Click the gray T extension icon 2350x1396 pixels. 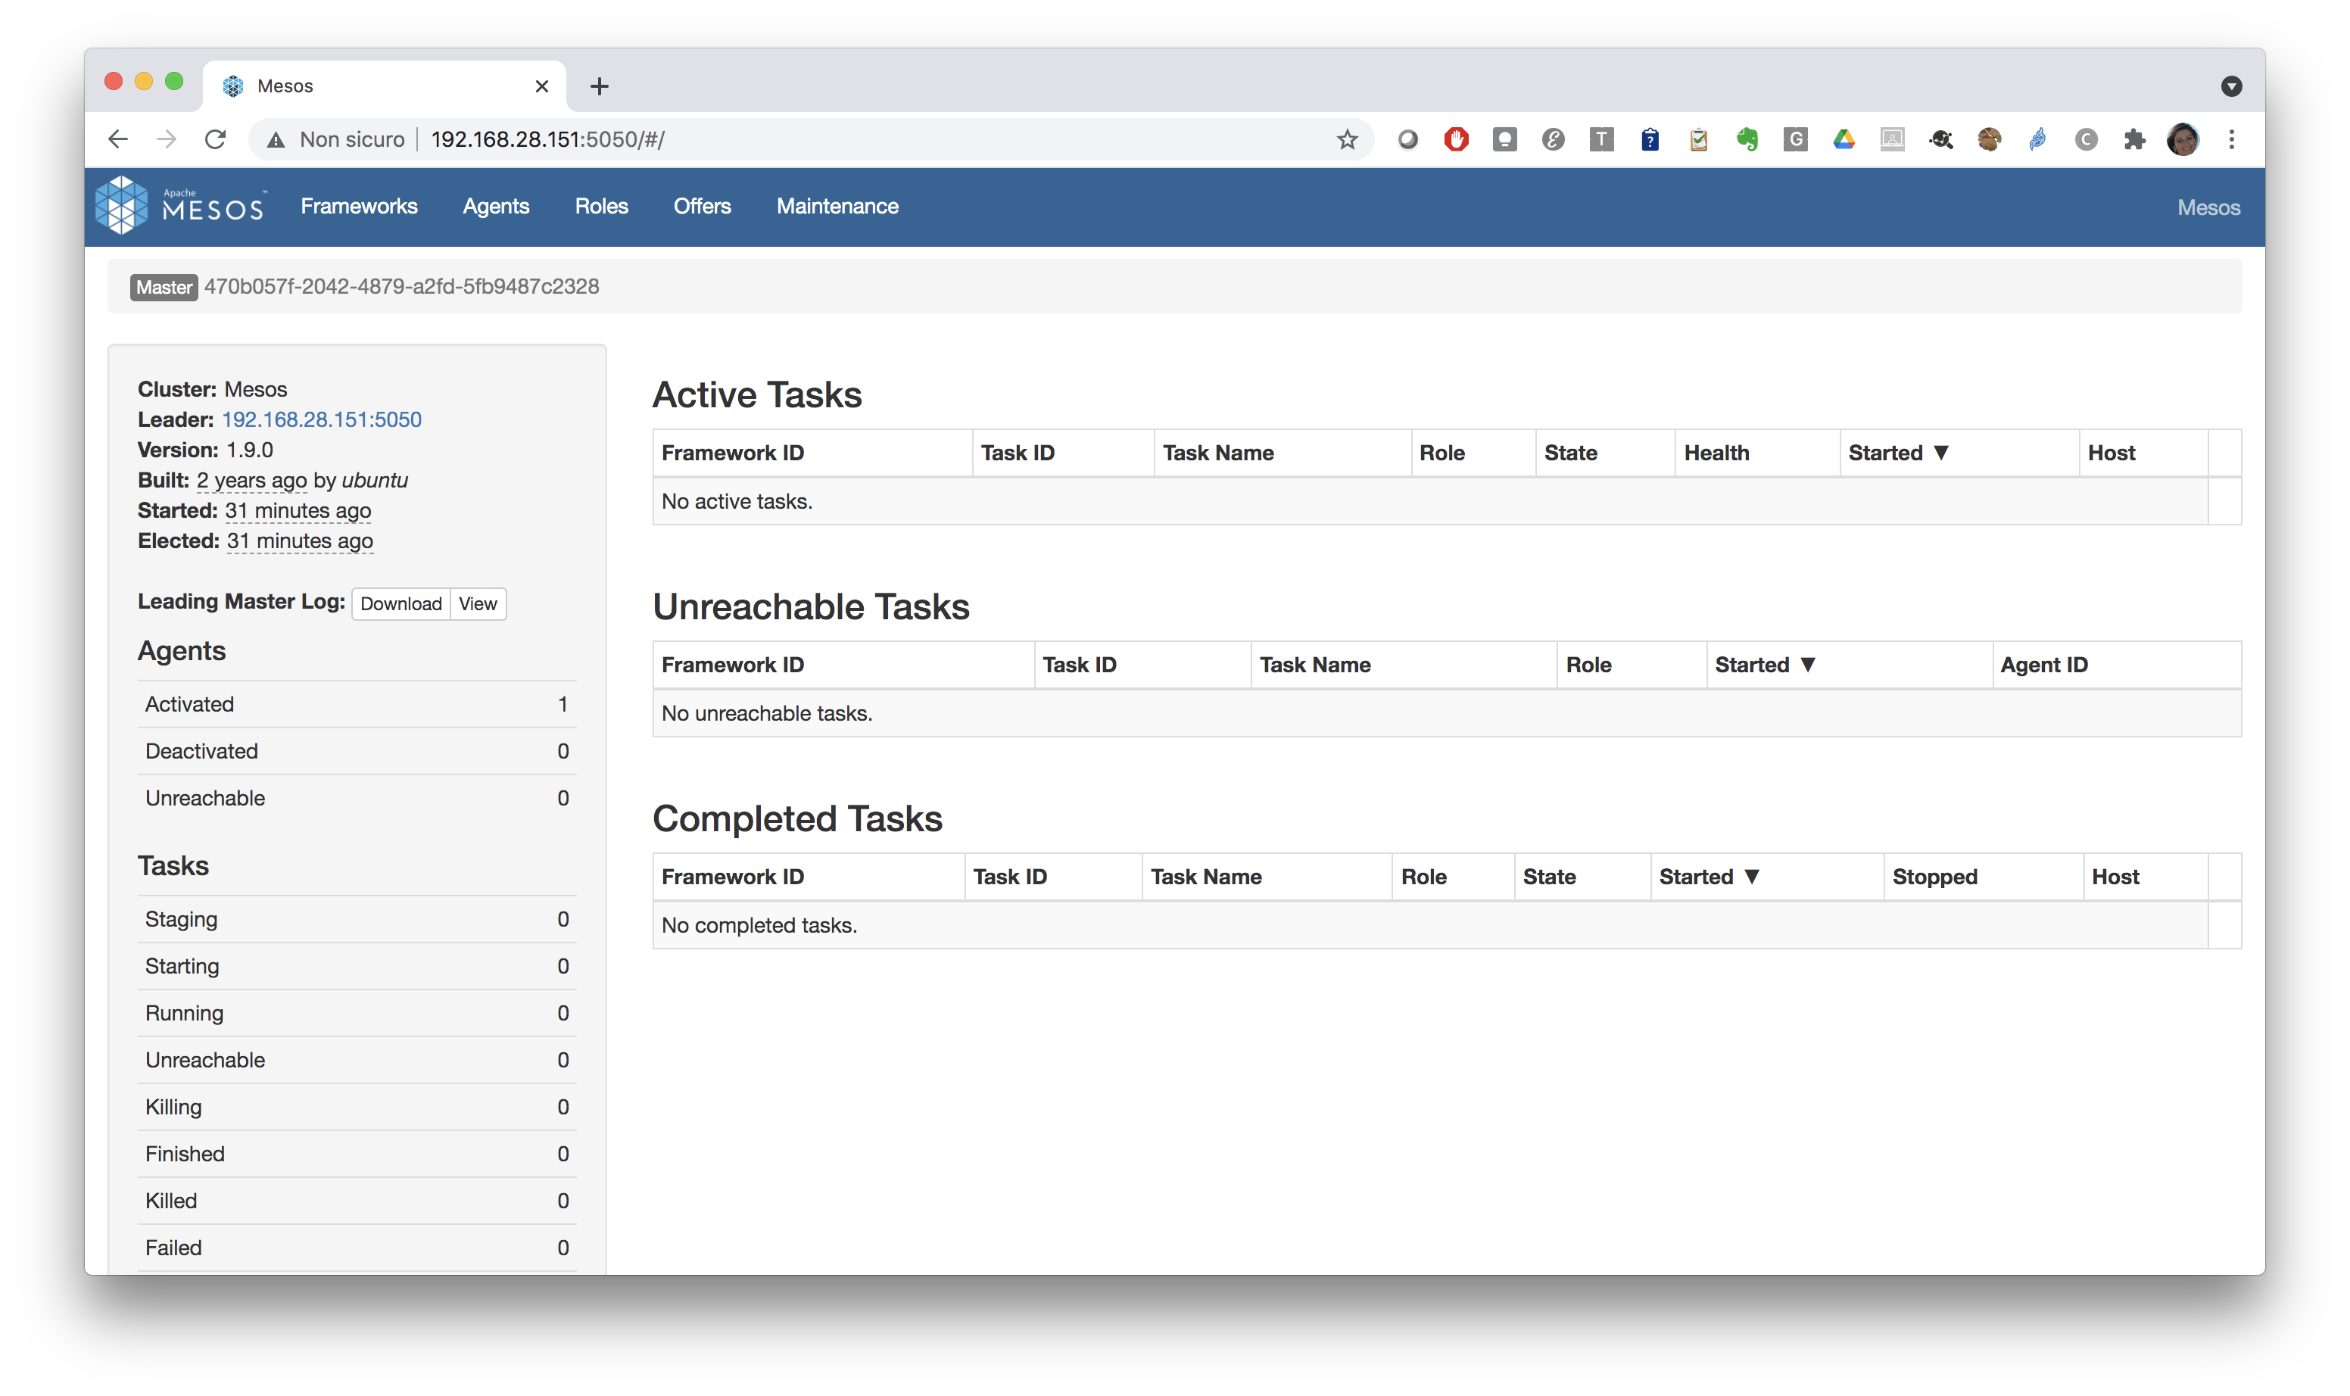(x=1601, y=139)
